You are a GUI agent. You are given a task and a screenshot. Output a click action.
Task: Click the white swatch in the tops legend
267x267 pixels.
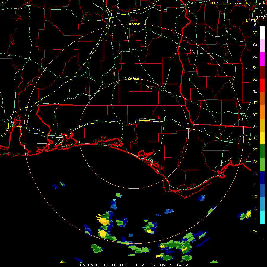(262, 33)
